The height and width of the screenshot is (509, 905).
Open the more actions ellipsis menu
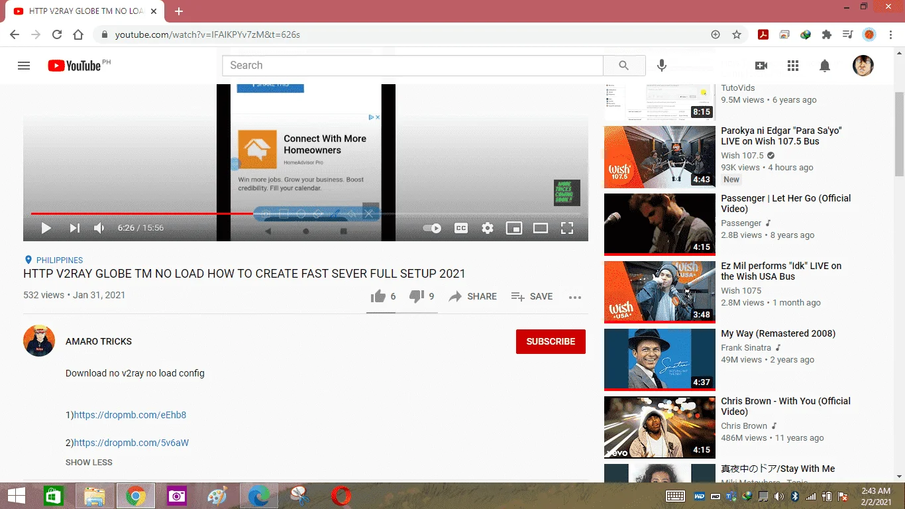click(575, 297)
